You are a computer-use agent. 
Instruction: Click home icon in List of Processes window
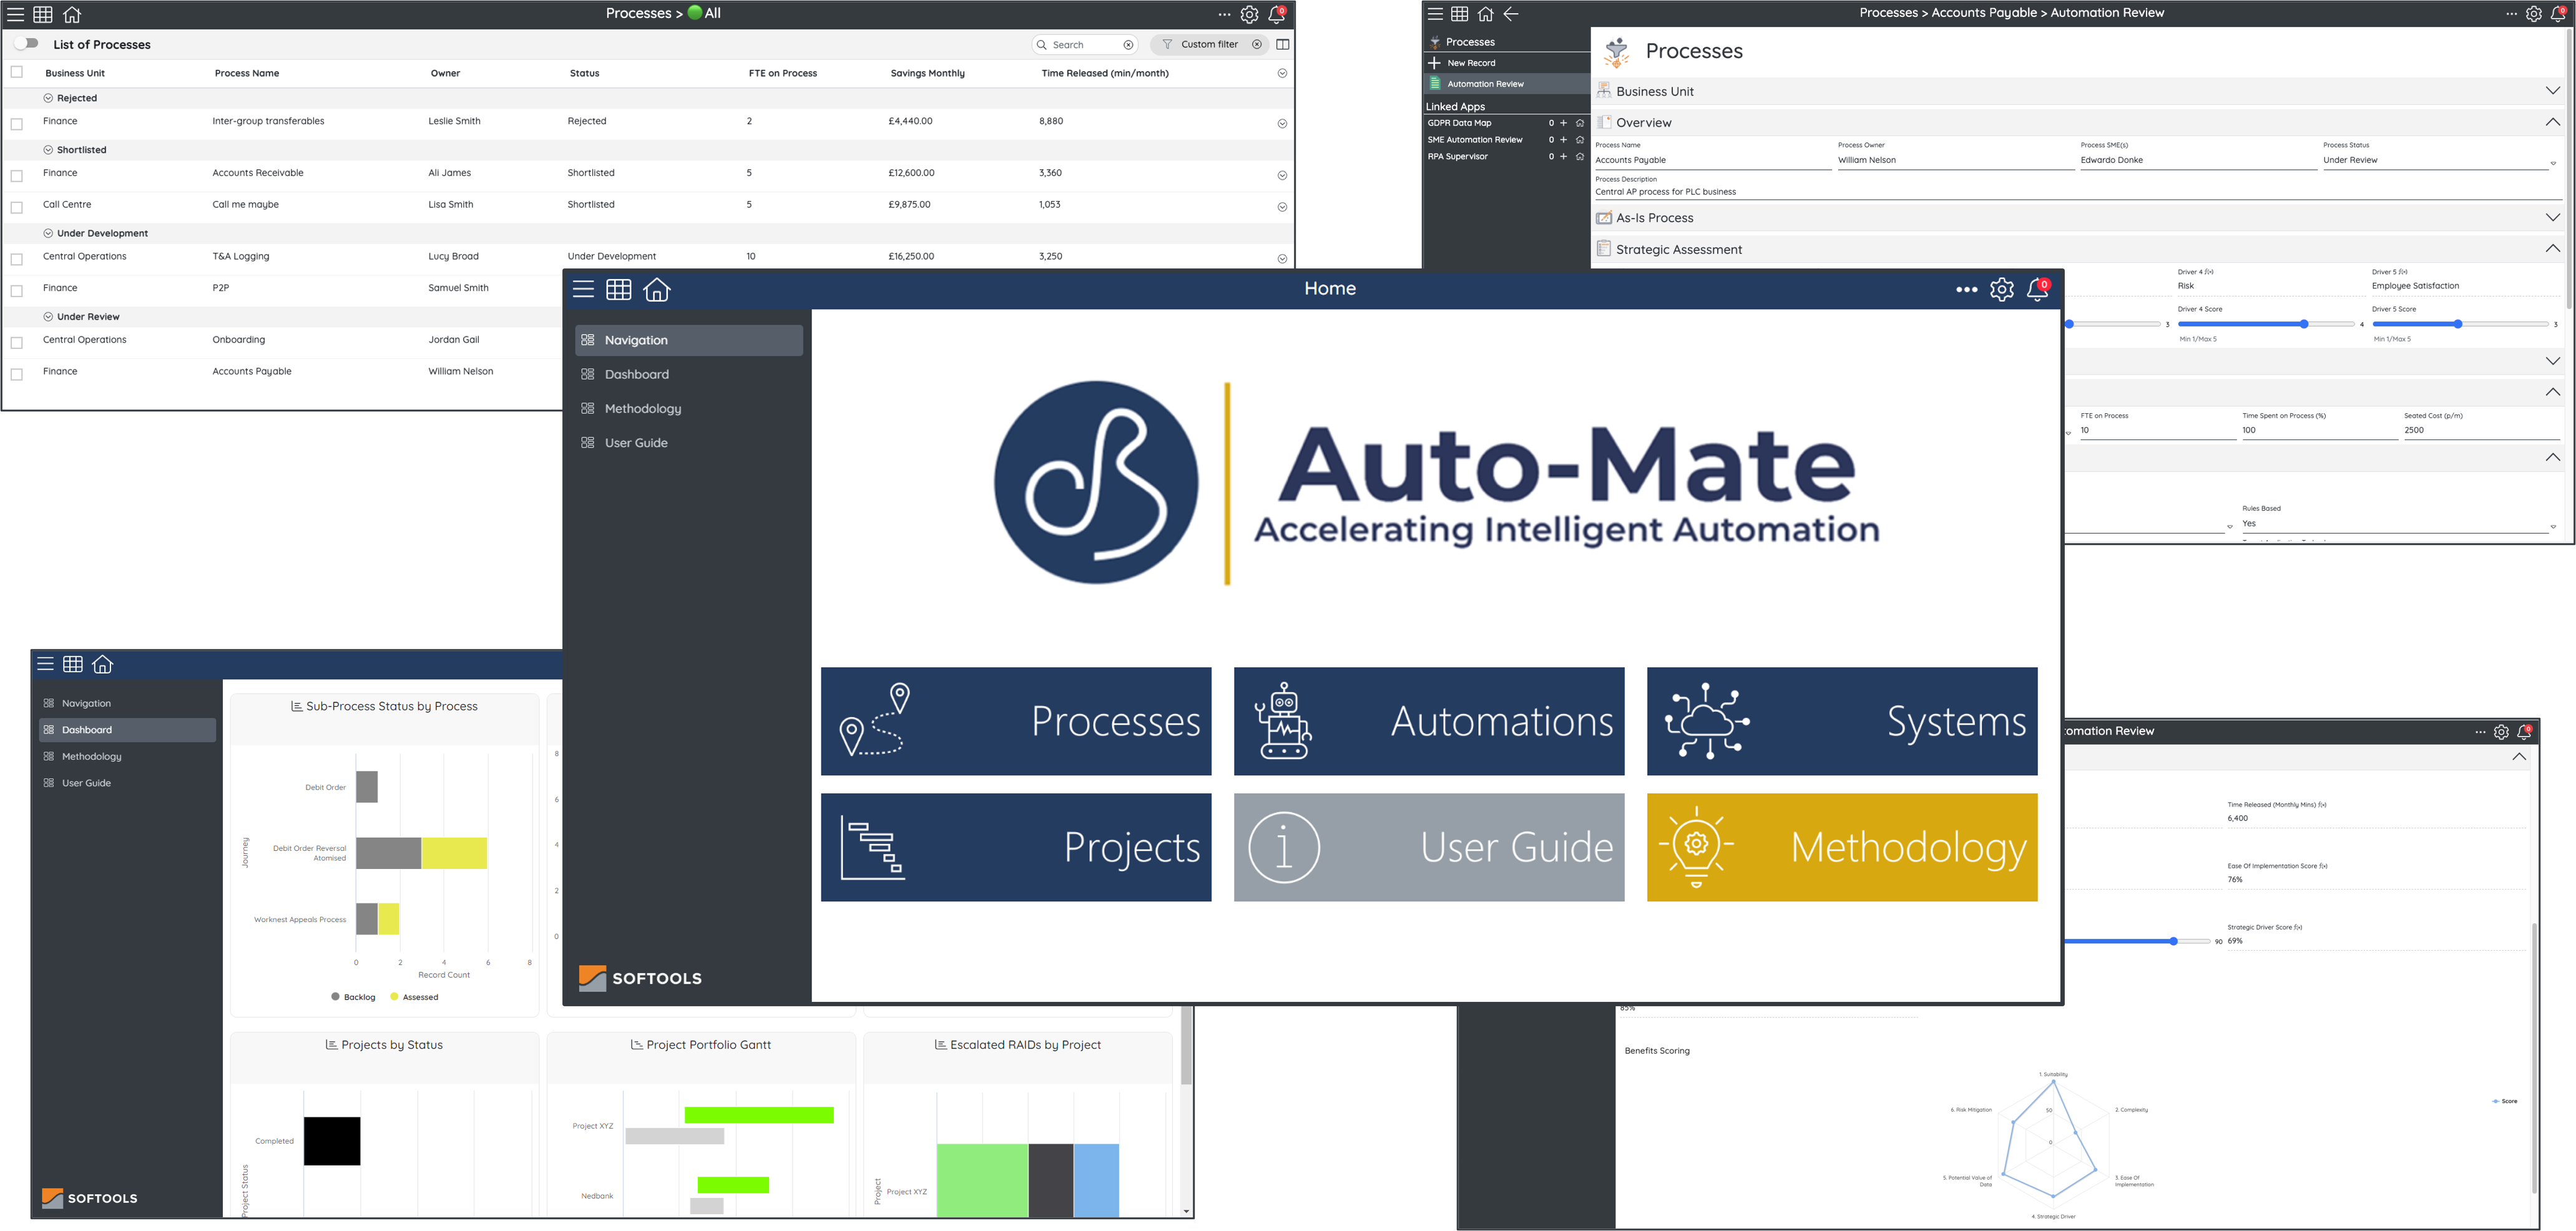tap(72, 14)
